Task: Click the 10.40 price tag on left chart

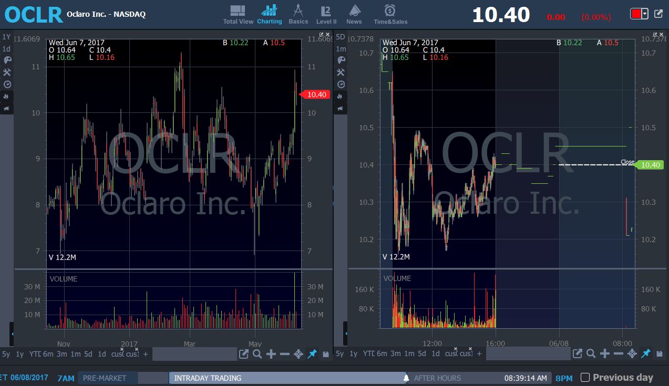Action: coord(314,95)
